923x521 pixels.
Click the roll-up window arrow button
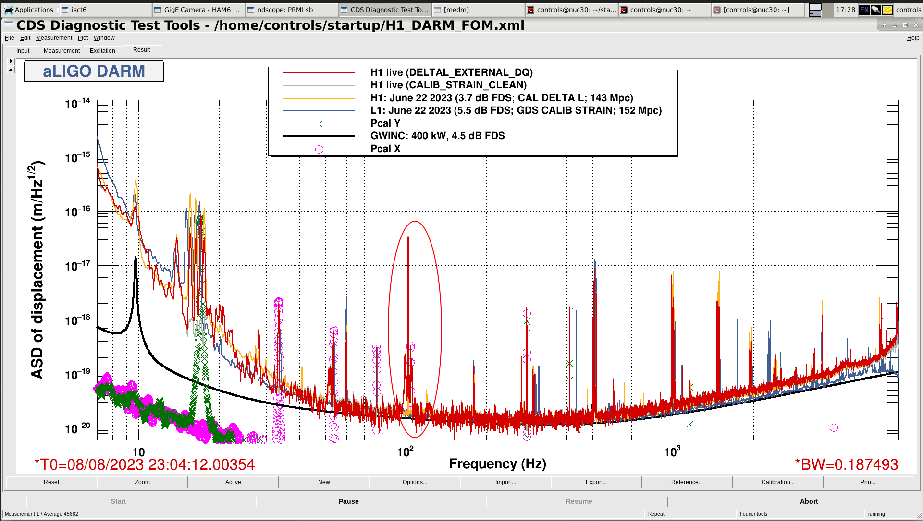(884, 25)
